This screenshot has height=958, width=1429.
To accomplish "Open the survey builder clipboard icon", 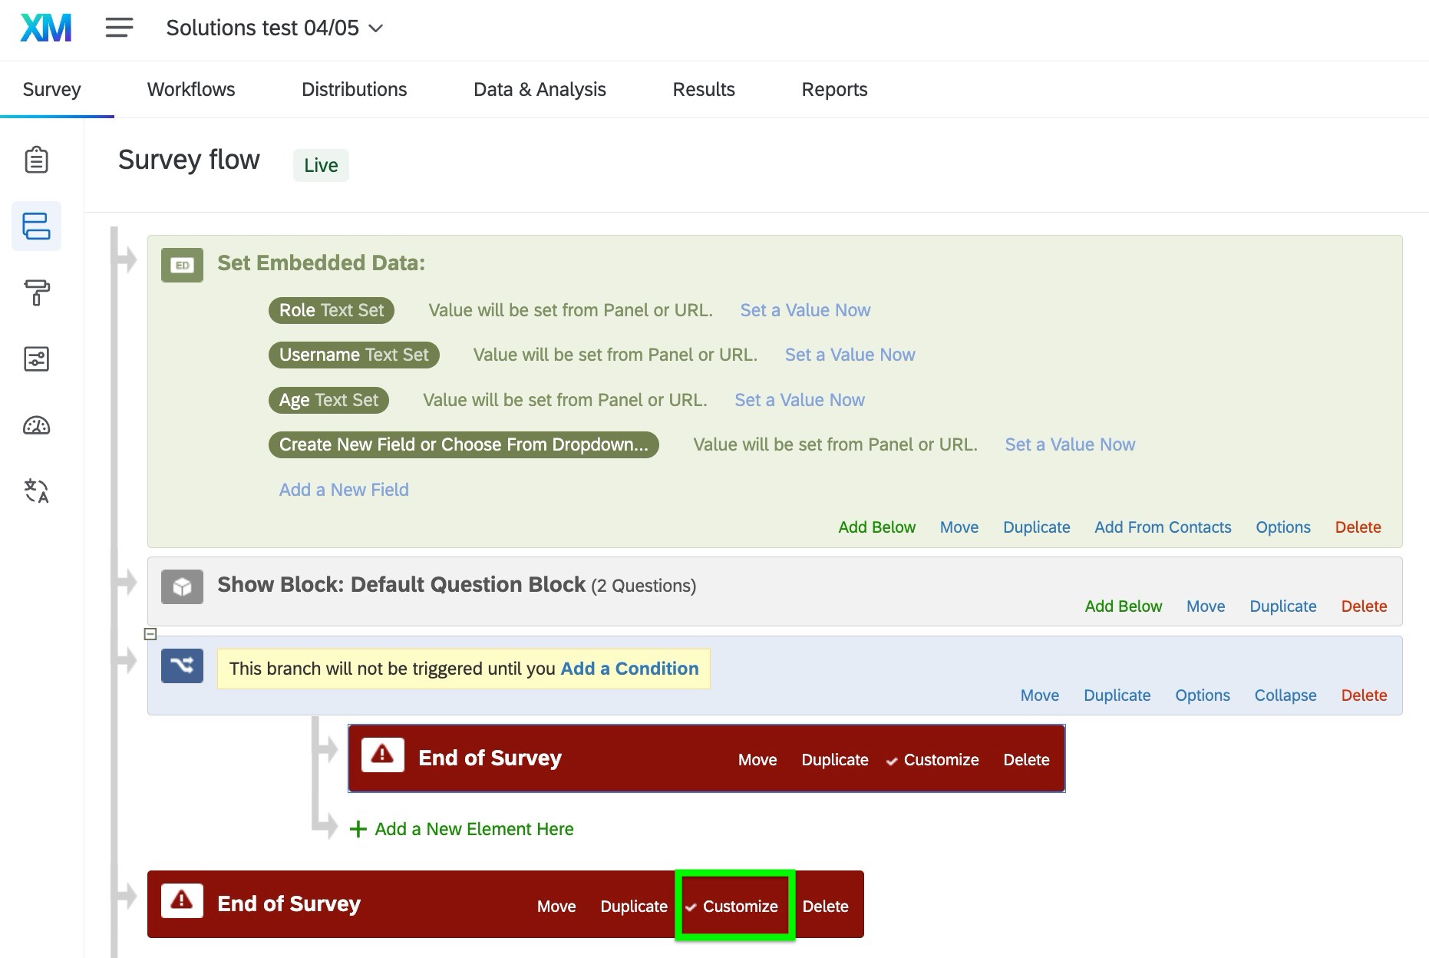I will point(36,160).
